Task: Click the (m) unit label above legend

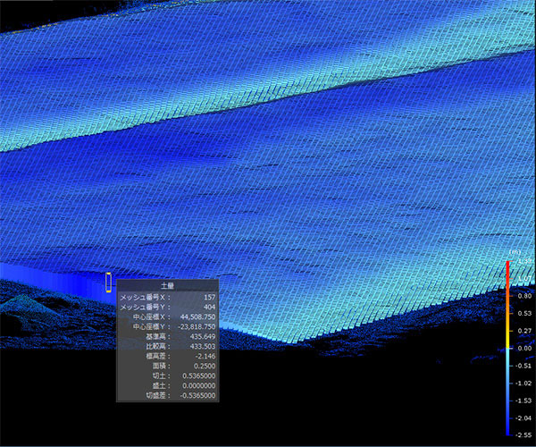Action: pos(516,253)
